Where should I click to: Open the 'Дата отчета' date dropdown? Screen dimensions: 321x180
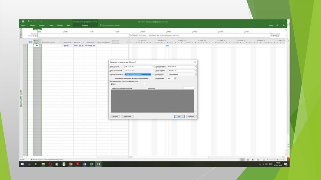(195, 71)
